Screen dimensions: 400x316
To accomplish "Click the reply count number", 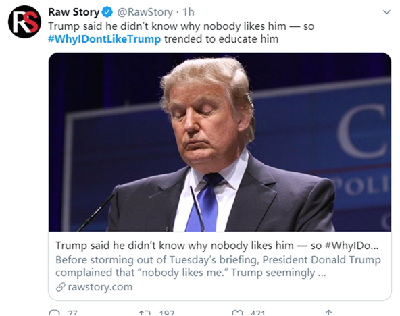I will coord(73,313).
